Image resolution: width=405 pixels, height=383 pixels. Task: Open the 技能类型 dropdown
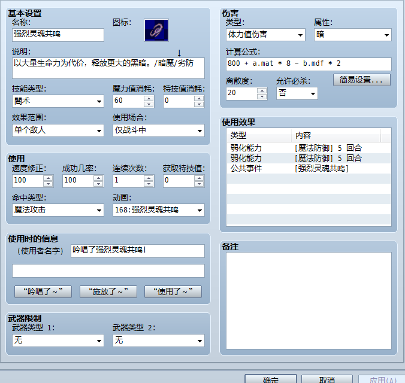point(58,101)
